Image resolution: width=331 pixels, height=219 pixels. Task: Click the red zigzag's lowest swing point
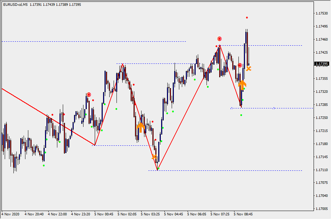158,170
